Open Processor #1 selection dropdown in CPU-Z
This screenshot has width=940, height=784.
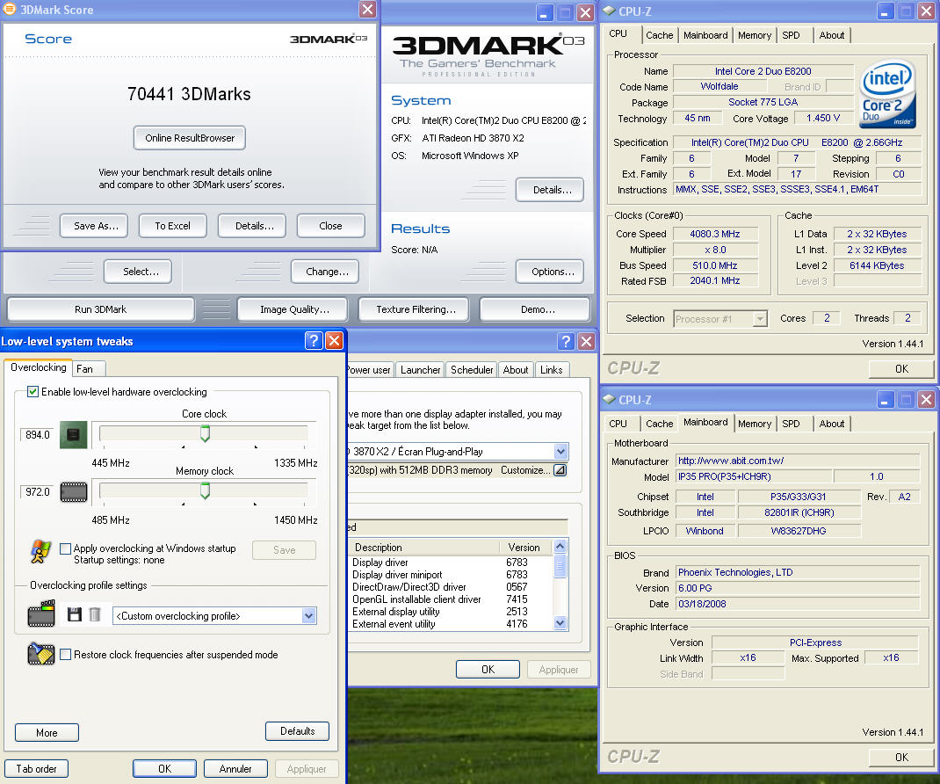tap(760, 318)
